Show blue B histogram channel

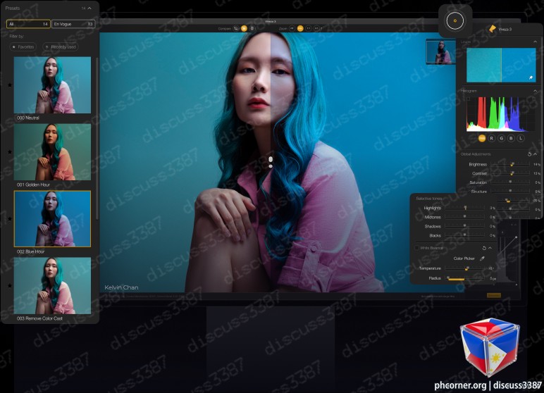(x=511, y=139)
